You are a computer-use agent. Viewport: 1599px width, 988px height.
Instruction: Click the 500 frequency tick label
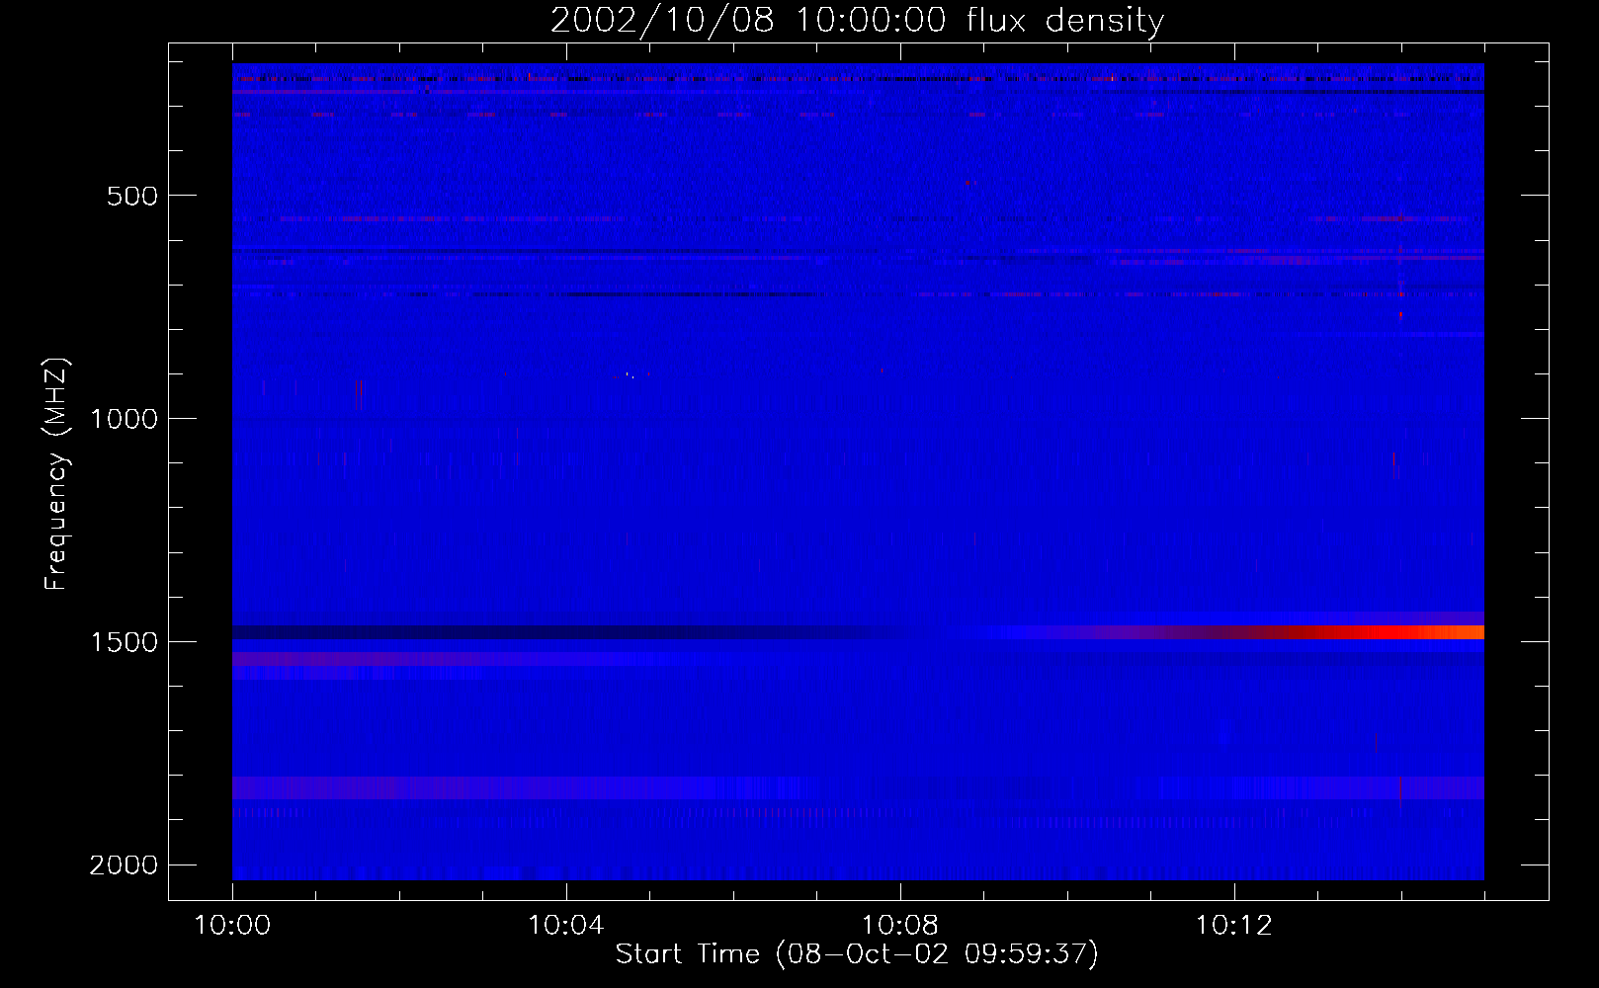point(132,196)
